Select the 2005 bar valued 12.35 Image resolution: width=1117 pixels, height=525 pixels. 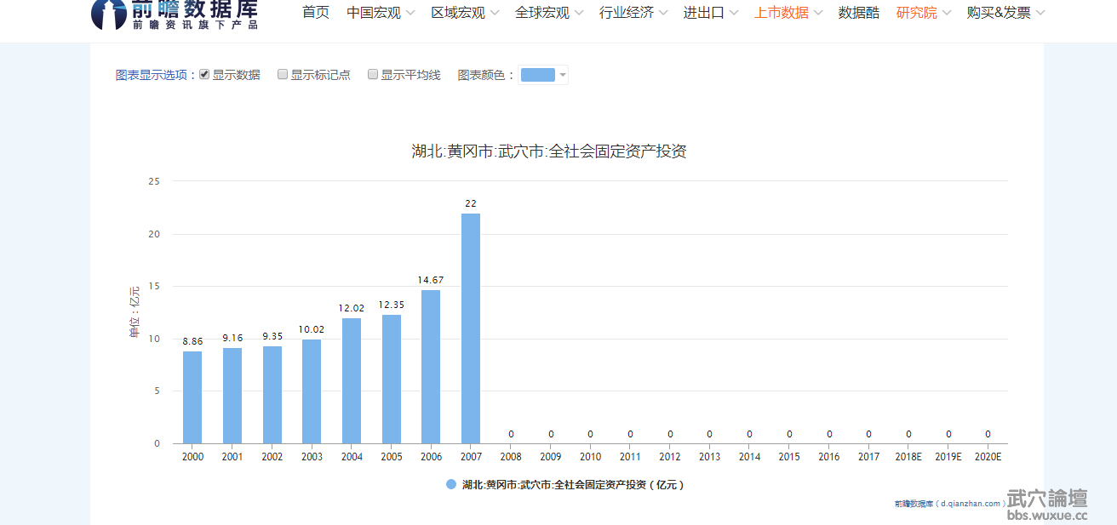click(x=392, y=379)
